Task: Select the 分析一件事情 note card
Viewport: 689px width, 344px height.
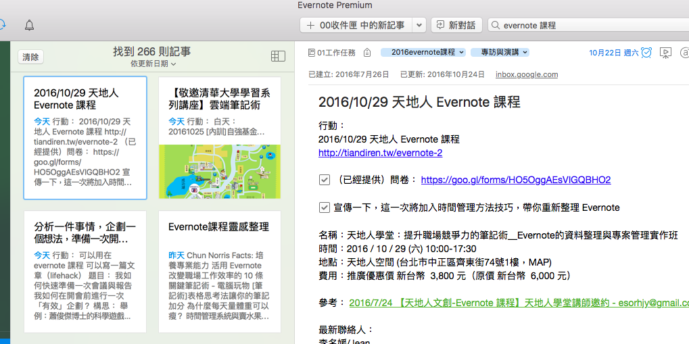Action: pos(85,272)
